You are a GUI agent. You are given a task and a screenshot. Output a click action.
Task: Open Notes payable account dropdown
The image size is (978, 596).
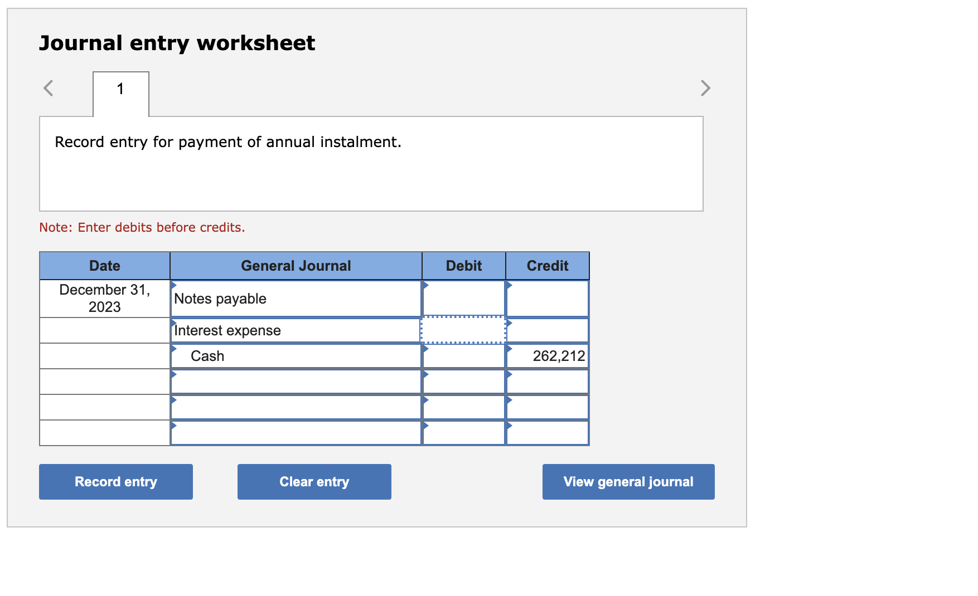click(296, 299)
